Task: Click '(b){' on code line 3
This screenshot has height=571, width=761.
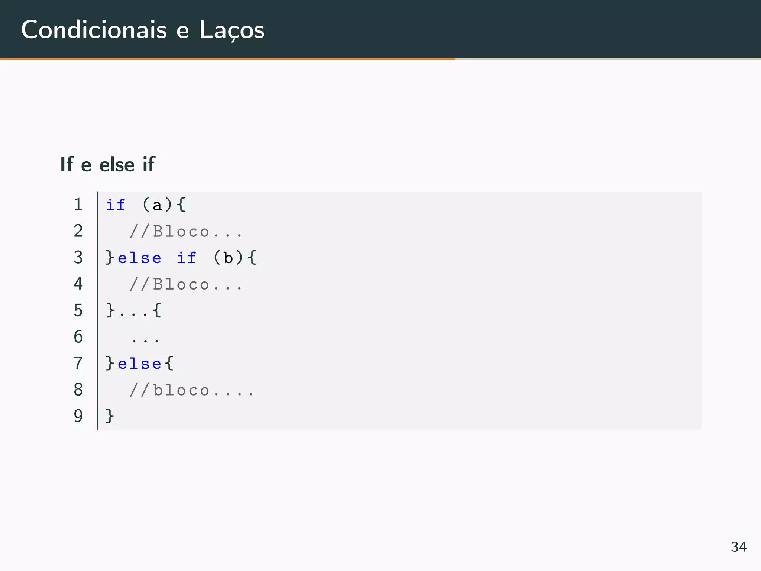Action: coord(235,258)
